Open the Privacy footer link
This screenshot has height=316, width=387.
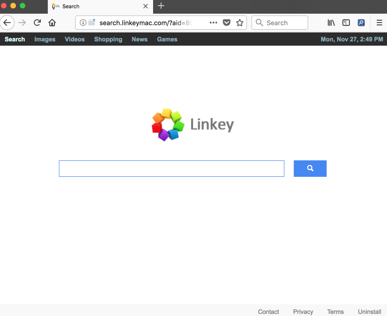303,311
